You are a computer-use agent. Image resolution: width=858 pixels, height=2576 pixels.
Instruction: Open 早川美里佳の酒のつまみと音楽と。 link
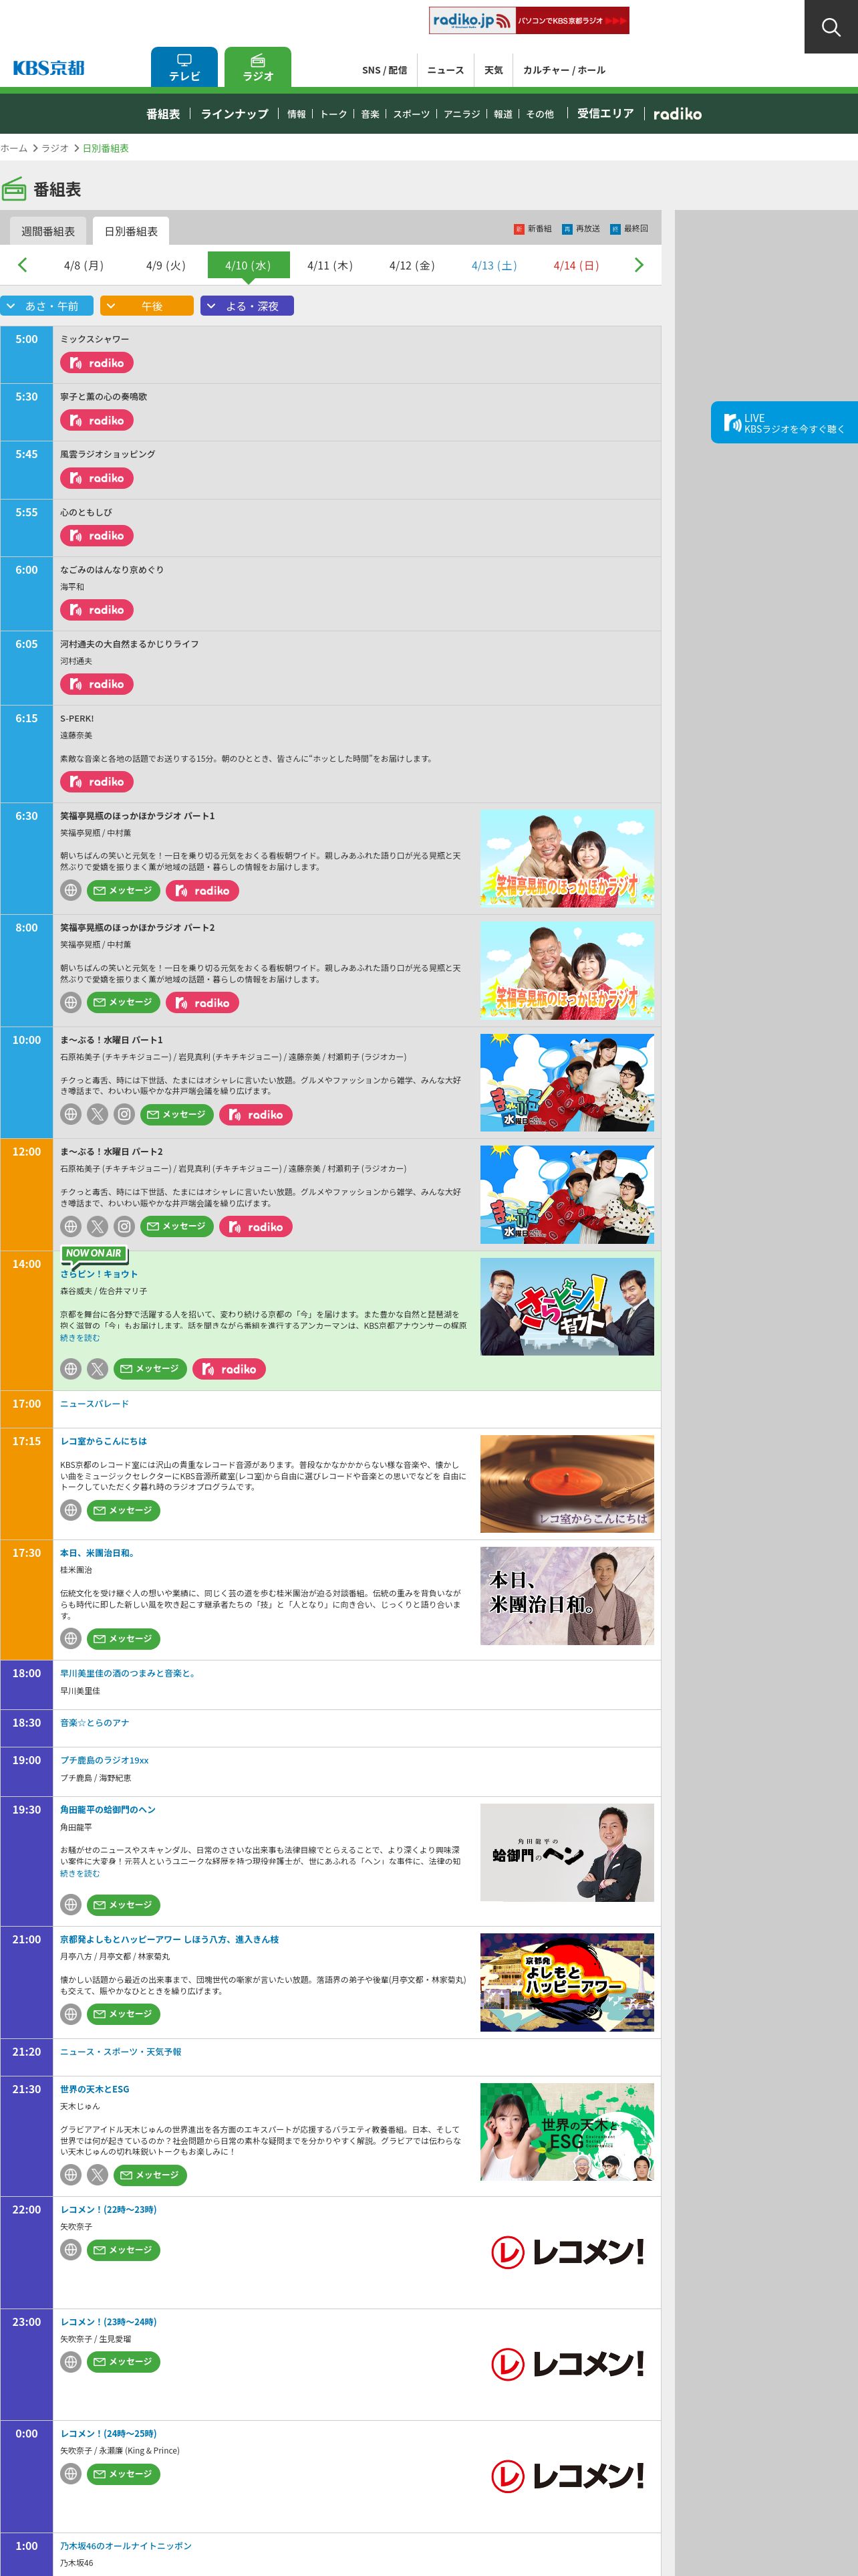pos(128,1673)
